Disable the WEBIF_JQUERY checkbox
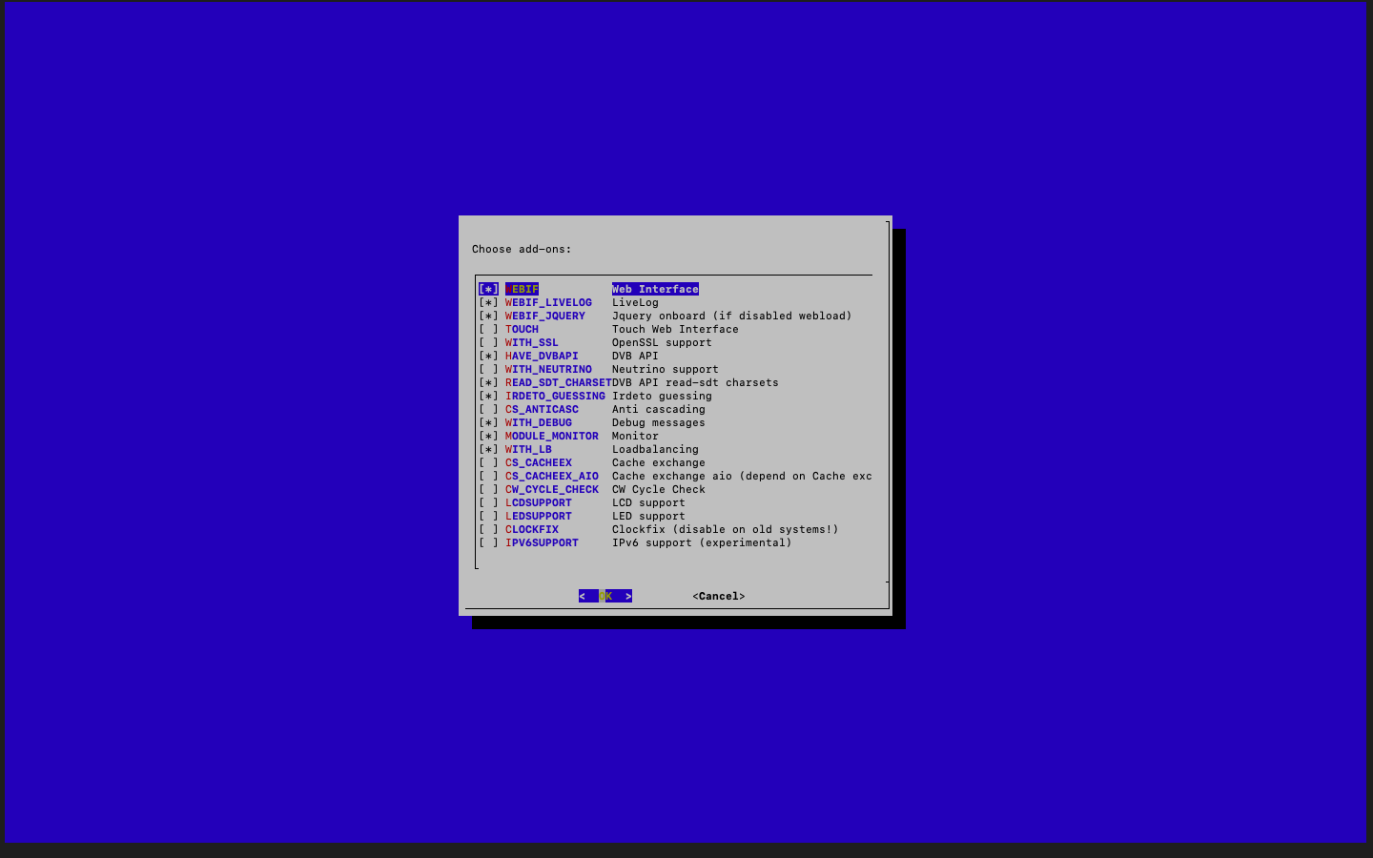Viewport: 1373px width, 858px height. point(488,316)
